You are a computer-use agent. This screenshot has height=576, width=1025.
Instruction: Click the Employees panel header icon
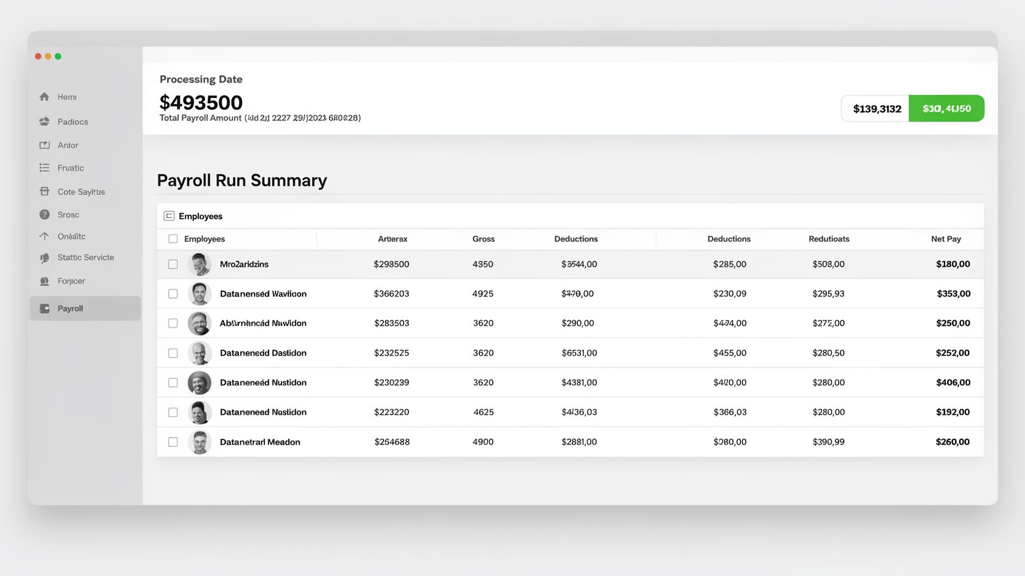pos(169,216)
